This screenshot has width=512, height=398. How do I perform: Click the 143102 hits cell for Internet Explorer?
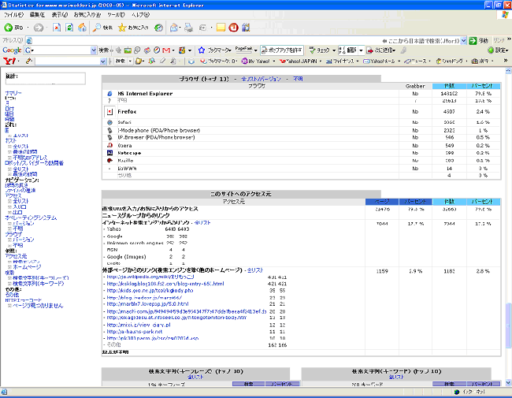click(449, 94)
